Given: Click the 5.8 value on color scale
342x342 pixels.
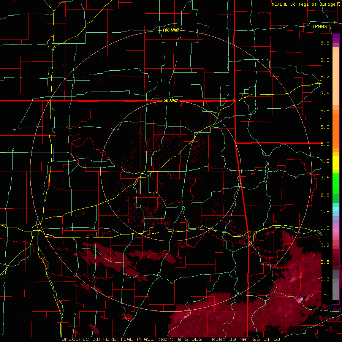Looking at the screenshot, I should point(325,127).
